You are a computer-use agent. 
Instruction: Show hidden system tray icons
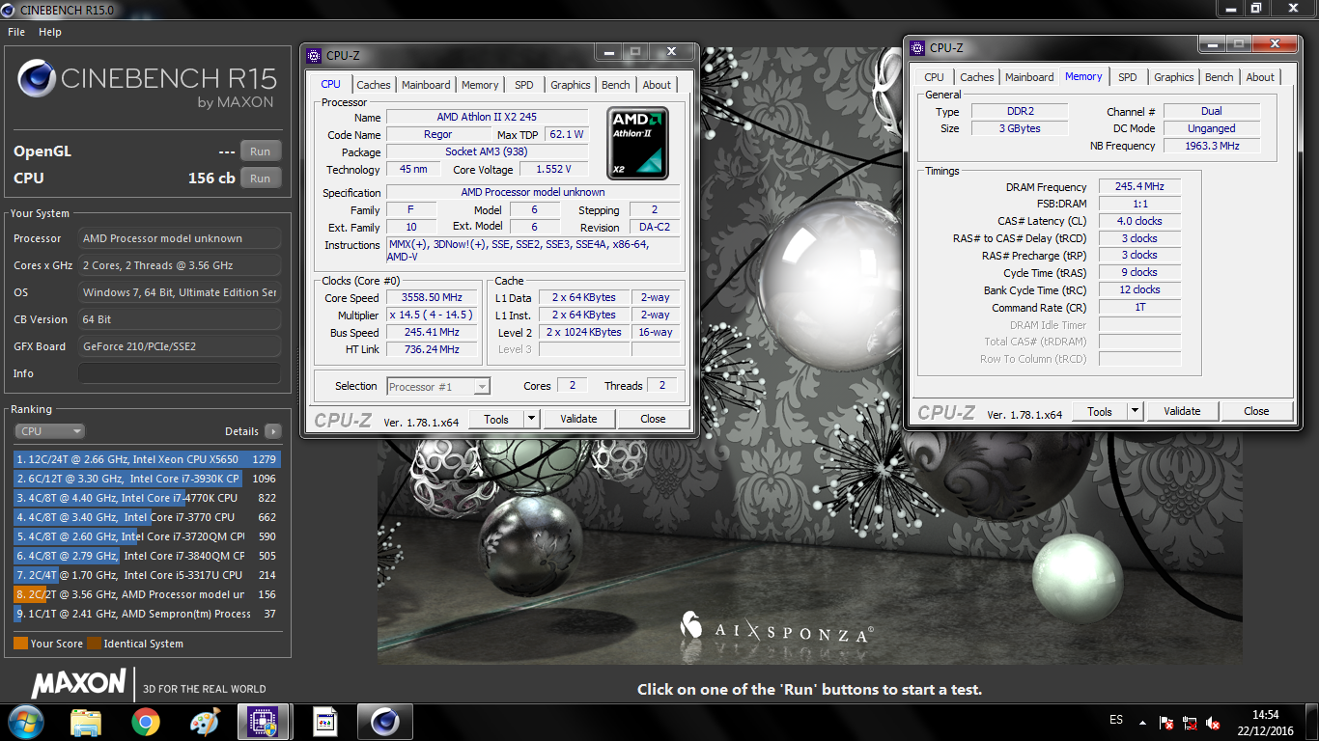1144,722
